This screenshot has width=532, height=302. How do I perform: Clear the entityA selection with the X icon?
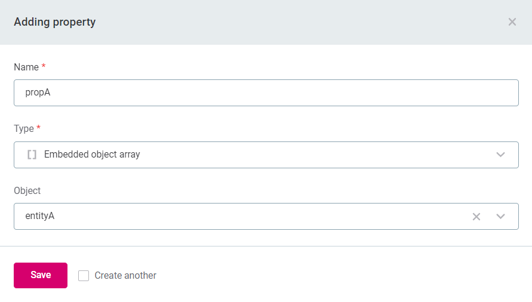[476, 217]
